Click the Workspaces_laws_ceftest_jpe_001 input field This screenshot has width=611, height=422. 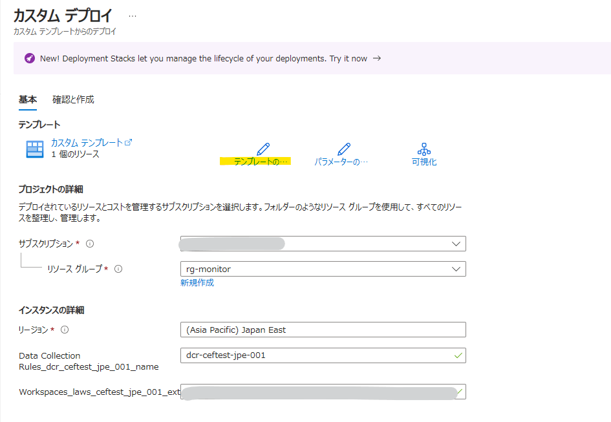pos(323,392)
